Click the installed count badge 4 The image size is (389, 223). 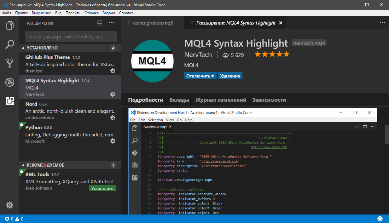pyautogui.click(x=113, y=48)
